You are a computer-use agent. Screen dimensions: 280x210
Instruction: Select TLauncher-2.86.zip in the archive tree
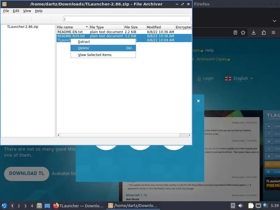pyautogui.click(x=22, y=27)
